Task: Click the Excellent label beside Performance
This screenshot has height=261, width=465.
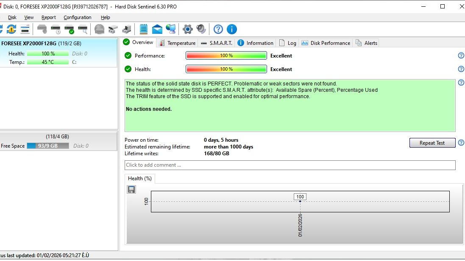Action: tap(281, 56)
